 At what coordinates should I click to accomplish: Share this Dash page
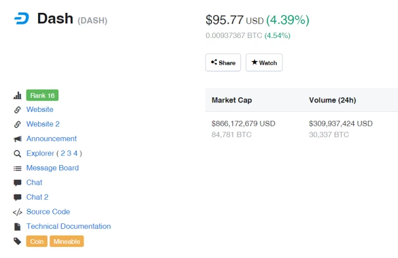223,62
